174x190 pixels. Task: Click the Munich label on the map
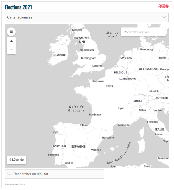coord(154,91)
